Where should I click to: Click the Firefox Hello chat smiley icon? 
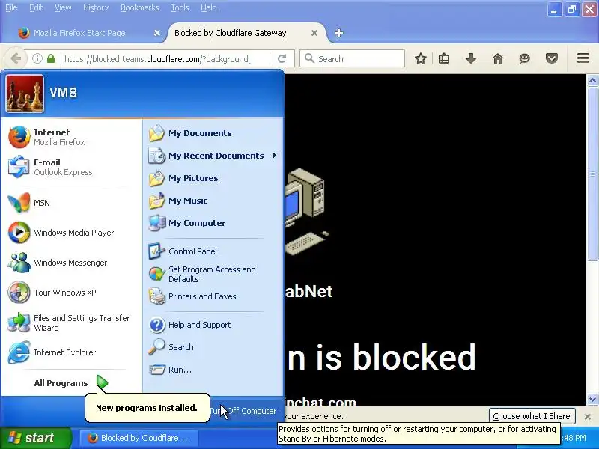point(525,59)
